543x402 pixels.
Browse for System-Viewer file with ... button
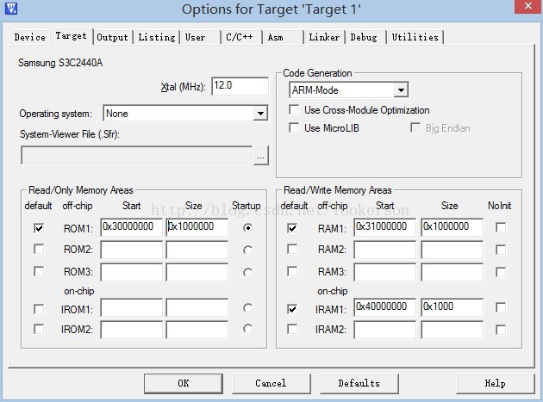261,156
